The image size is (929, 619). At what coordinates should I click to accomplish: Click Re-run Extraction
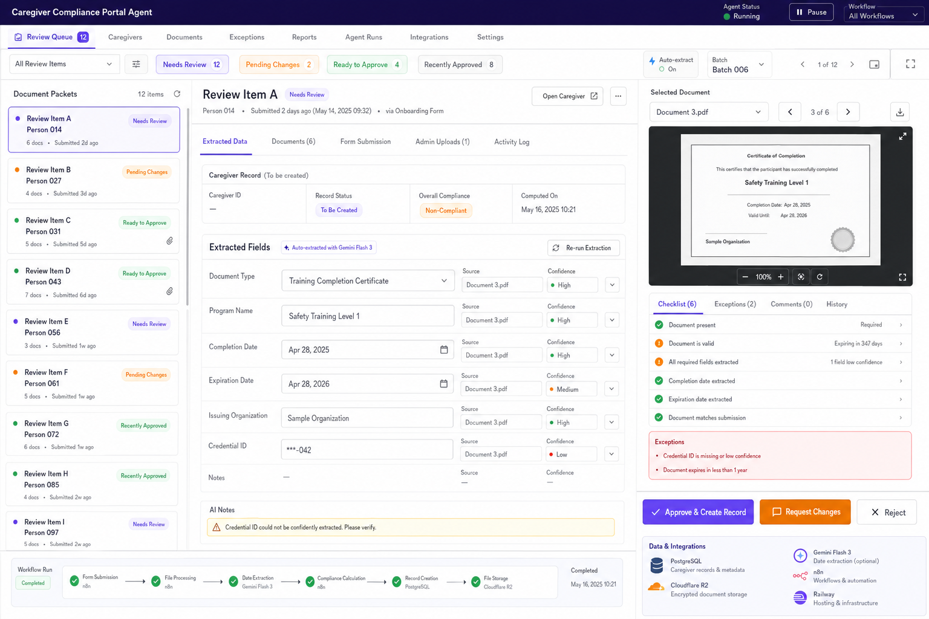click(x=583, y=248)
